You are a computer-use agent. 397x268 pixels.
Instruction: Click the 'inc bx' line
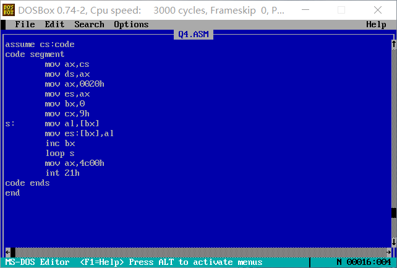click(x=60, y=144)
